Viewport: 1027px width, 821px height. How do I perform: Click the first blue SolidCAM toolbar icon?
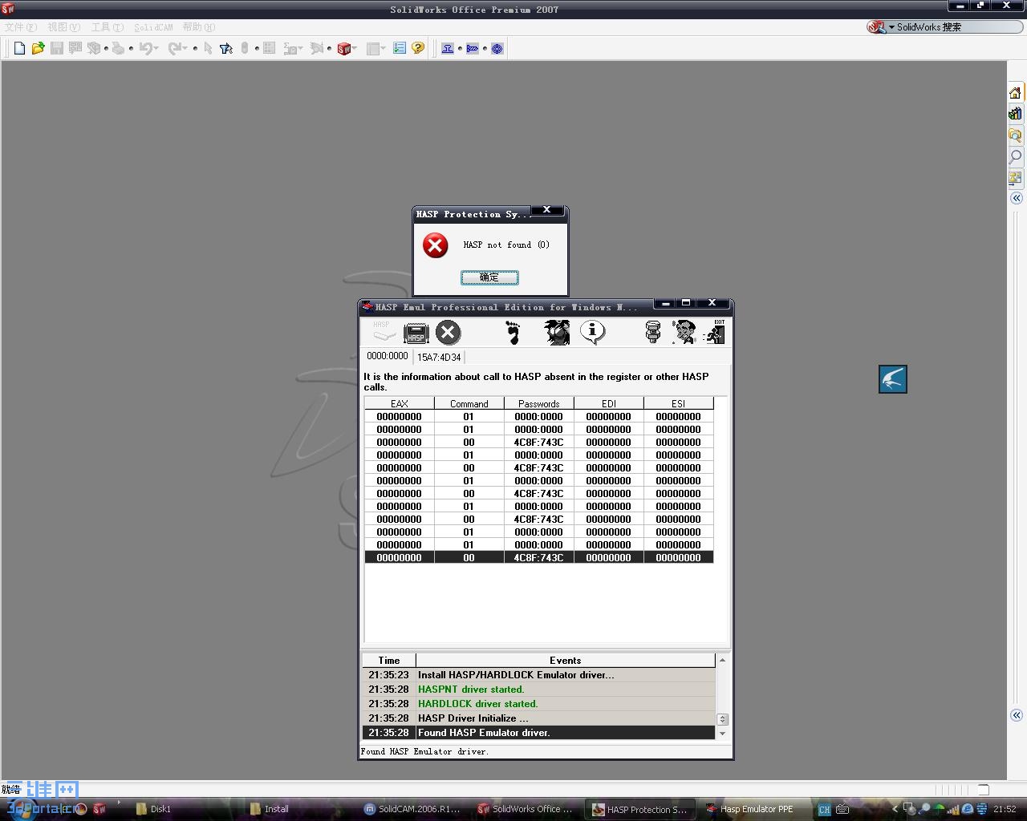click(x=448, y=49)
